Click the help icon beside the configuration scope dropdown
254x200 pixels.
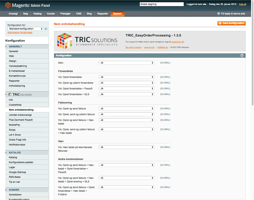46,29
